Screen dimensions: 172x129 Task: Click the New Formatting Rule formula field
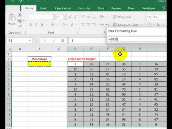[137, 39]
